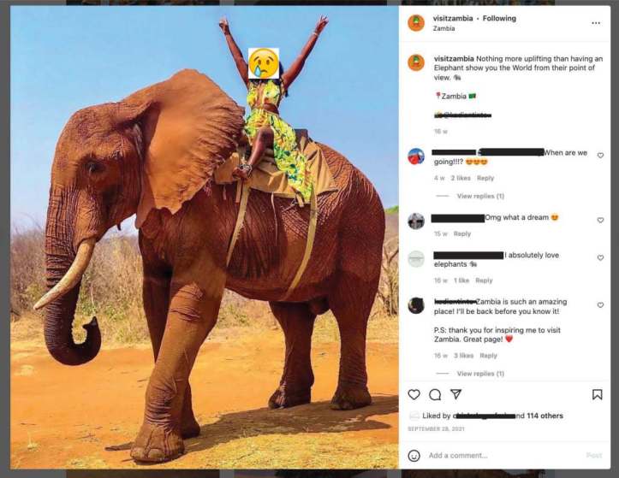This screenshot has height=478, width=619.
Task: Open avatar of "When are we going" commenter
Action: click(x=416, y=156)
